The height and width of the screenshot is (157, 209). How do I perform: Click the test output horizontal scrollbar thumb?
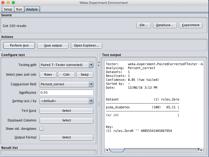117,150
